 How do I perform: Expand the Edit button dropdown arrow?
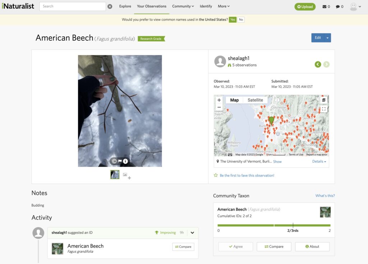point(327,38)
